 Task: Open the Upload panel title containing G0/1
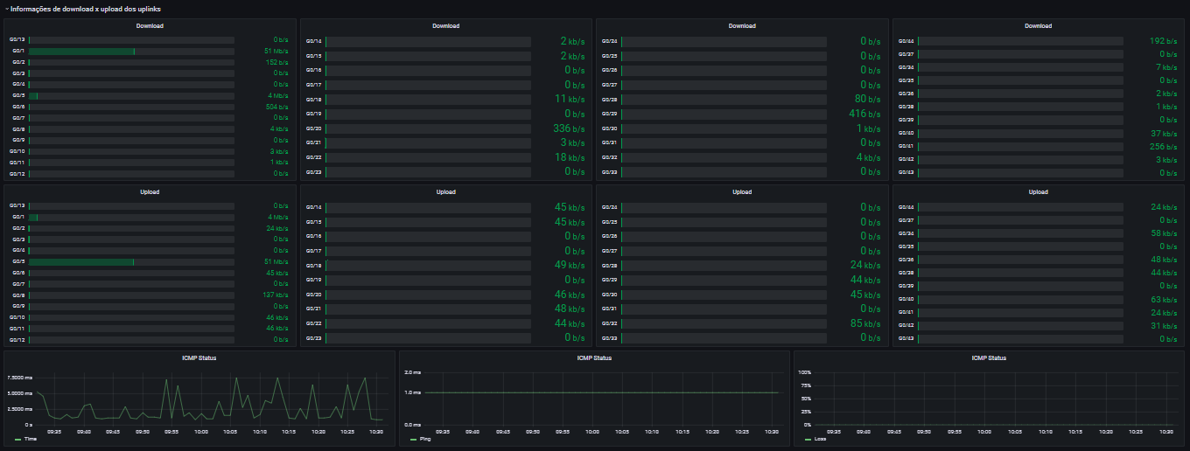(x=150, y=191)
